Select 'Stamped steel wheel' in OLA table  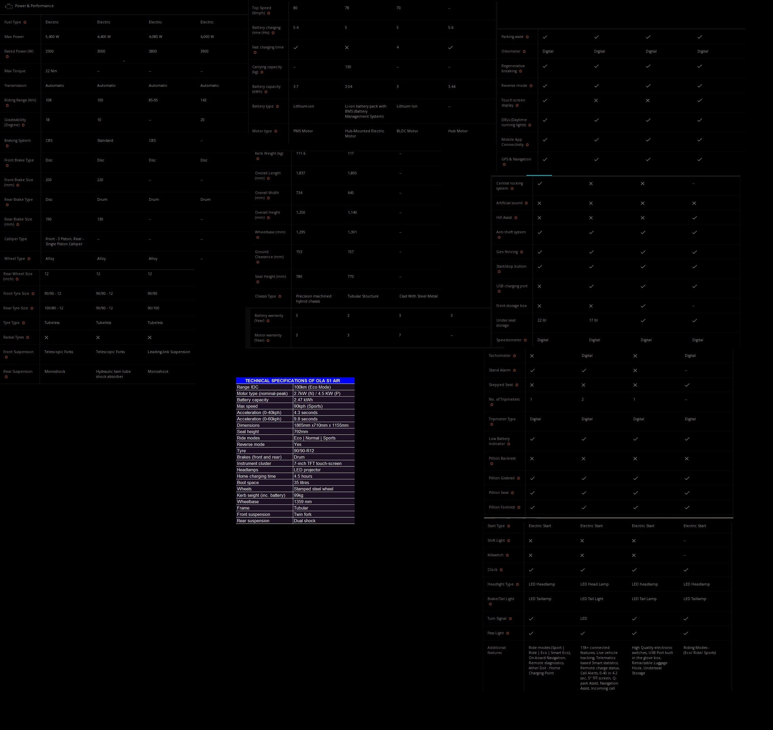tap(313, 489)
